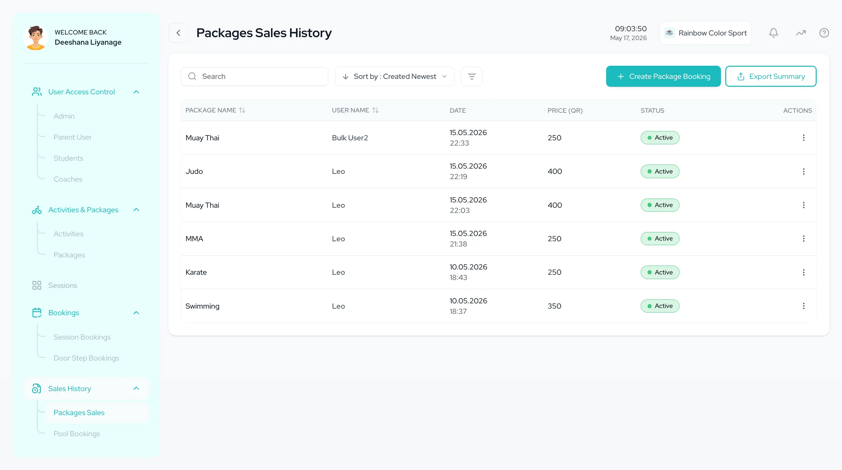Click user name Bulk User2
This screenshot has width=842, height=470.
350,138
